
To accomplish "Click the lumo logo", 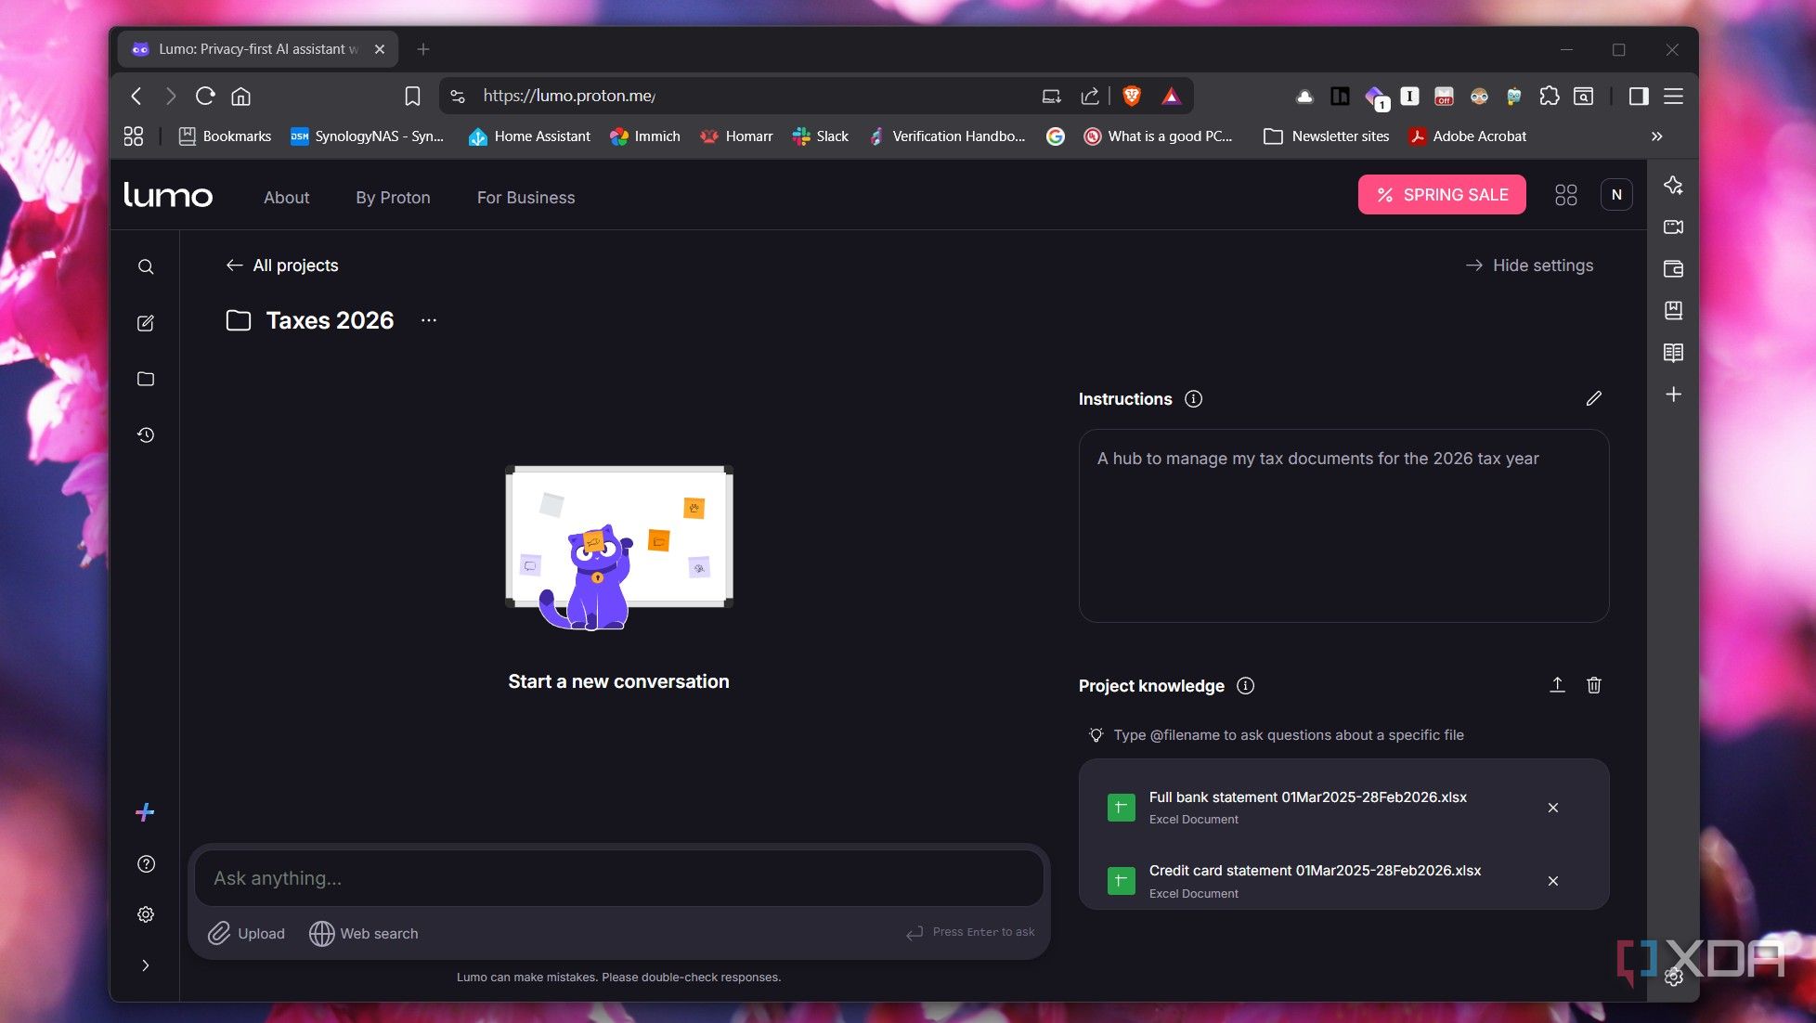I will 168,195.
